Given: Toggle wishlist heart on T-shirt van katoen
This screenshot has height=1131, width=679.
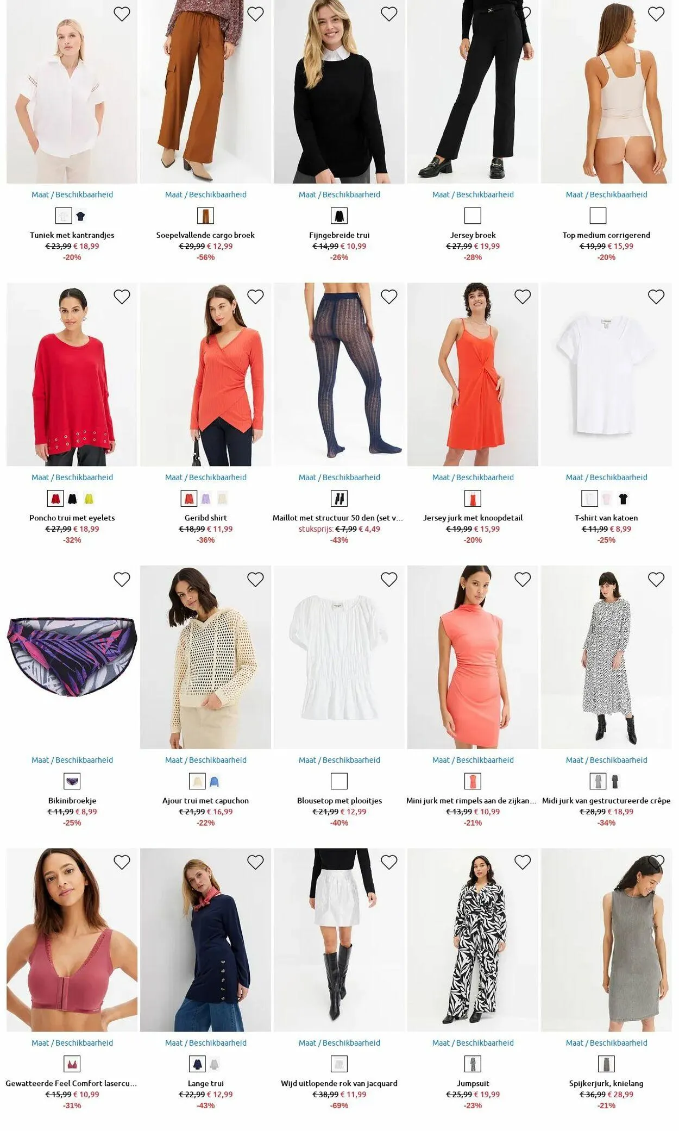Looking at the screenshot, I should coord(656,297).
